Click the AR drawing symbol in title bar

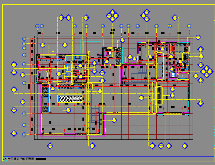click(x=5, y=159)
